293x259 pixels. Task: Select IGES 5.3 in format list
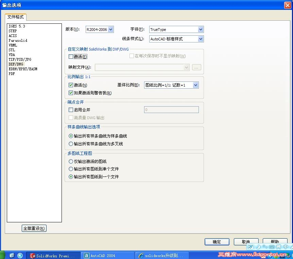coord(17,26)
